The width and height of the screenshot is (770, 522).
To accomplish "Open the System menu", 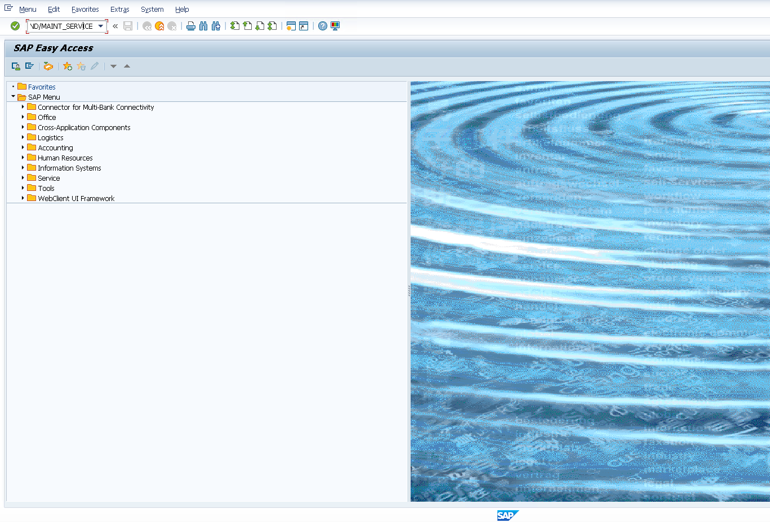I will [x=152, y=10].
